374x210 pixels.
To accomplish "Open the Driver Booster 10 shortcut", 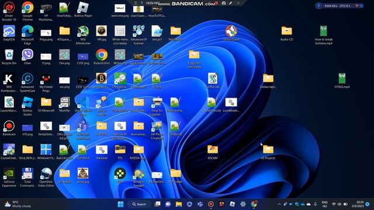I will [x=9, y=11].
